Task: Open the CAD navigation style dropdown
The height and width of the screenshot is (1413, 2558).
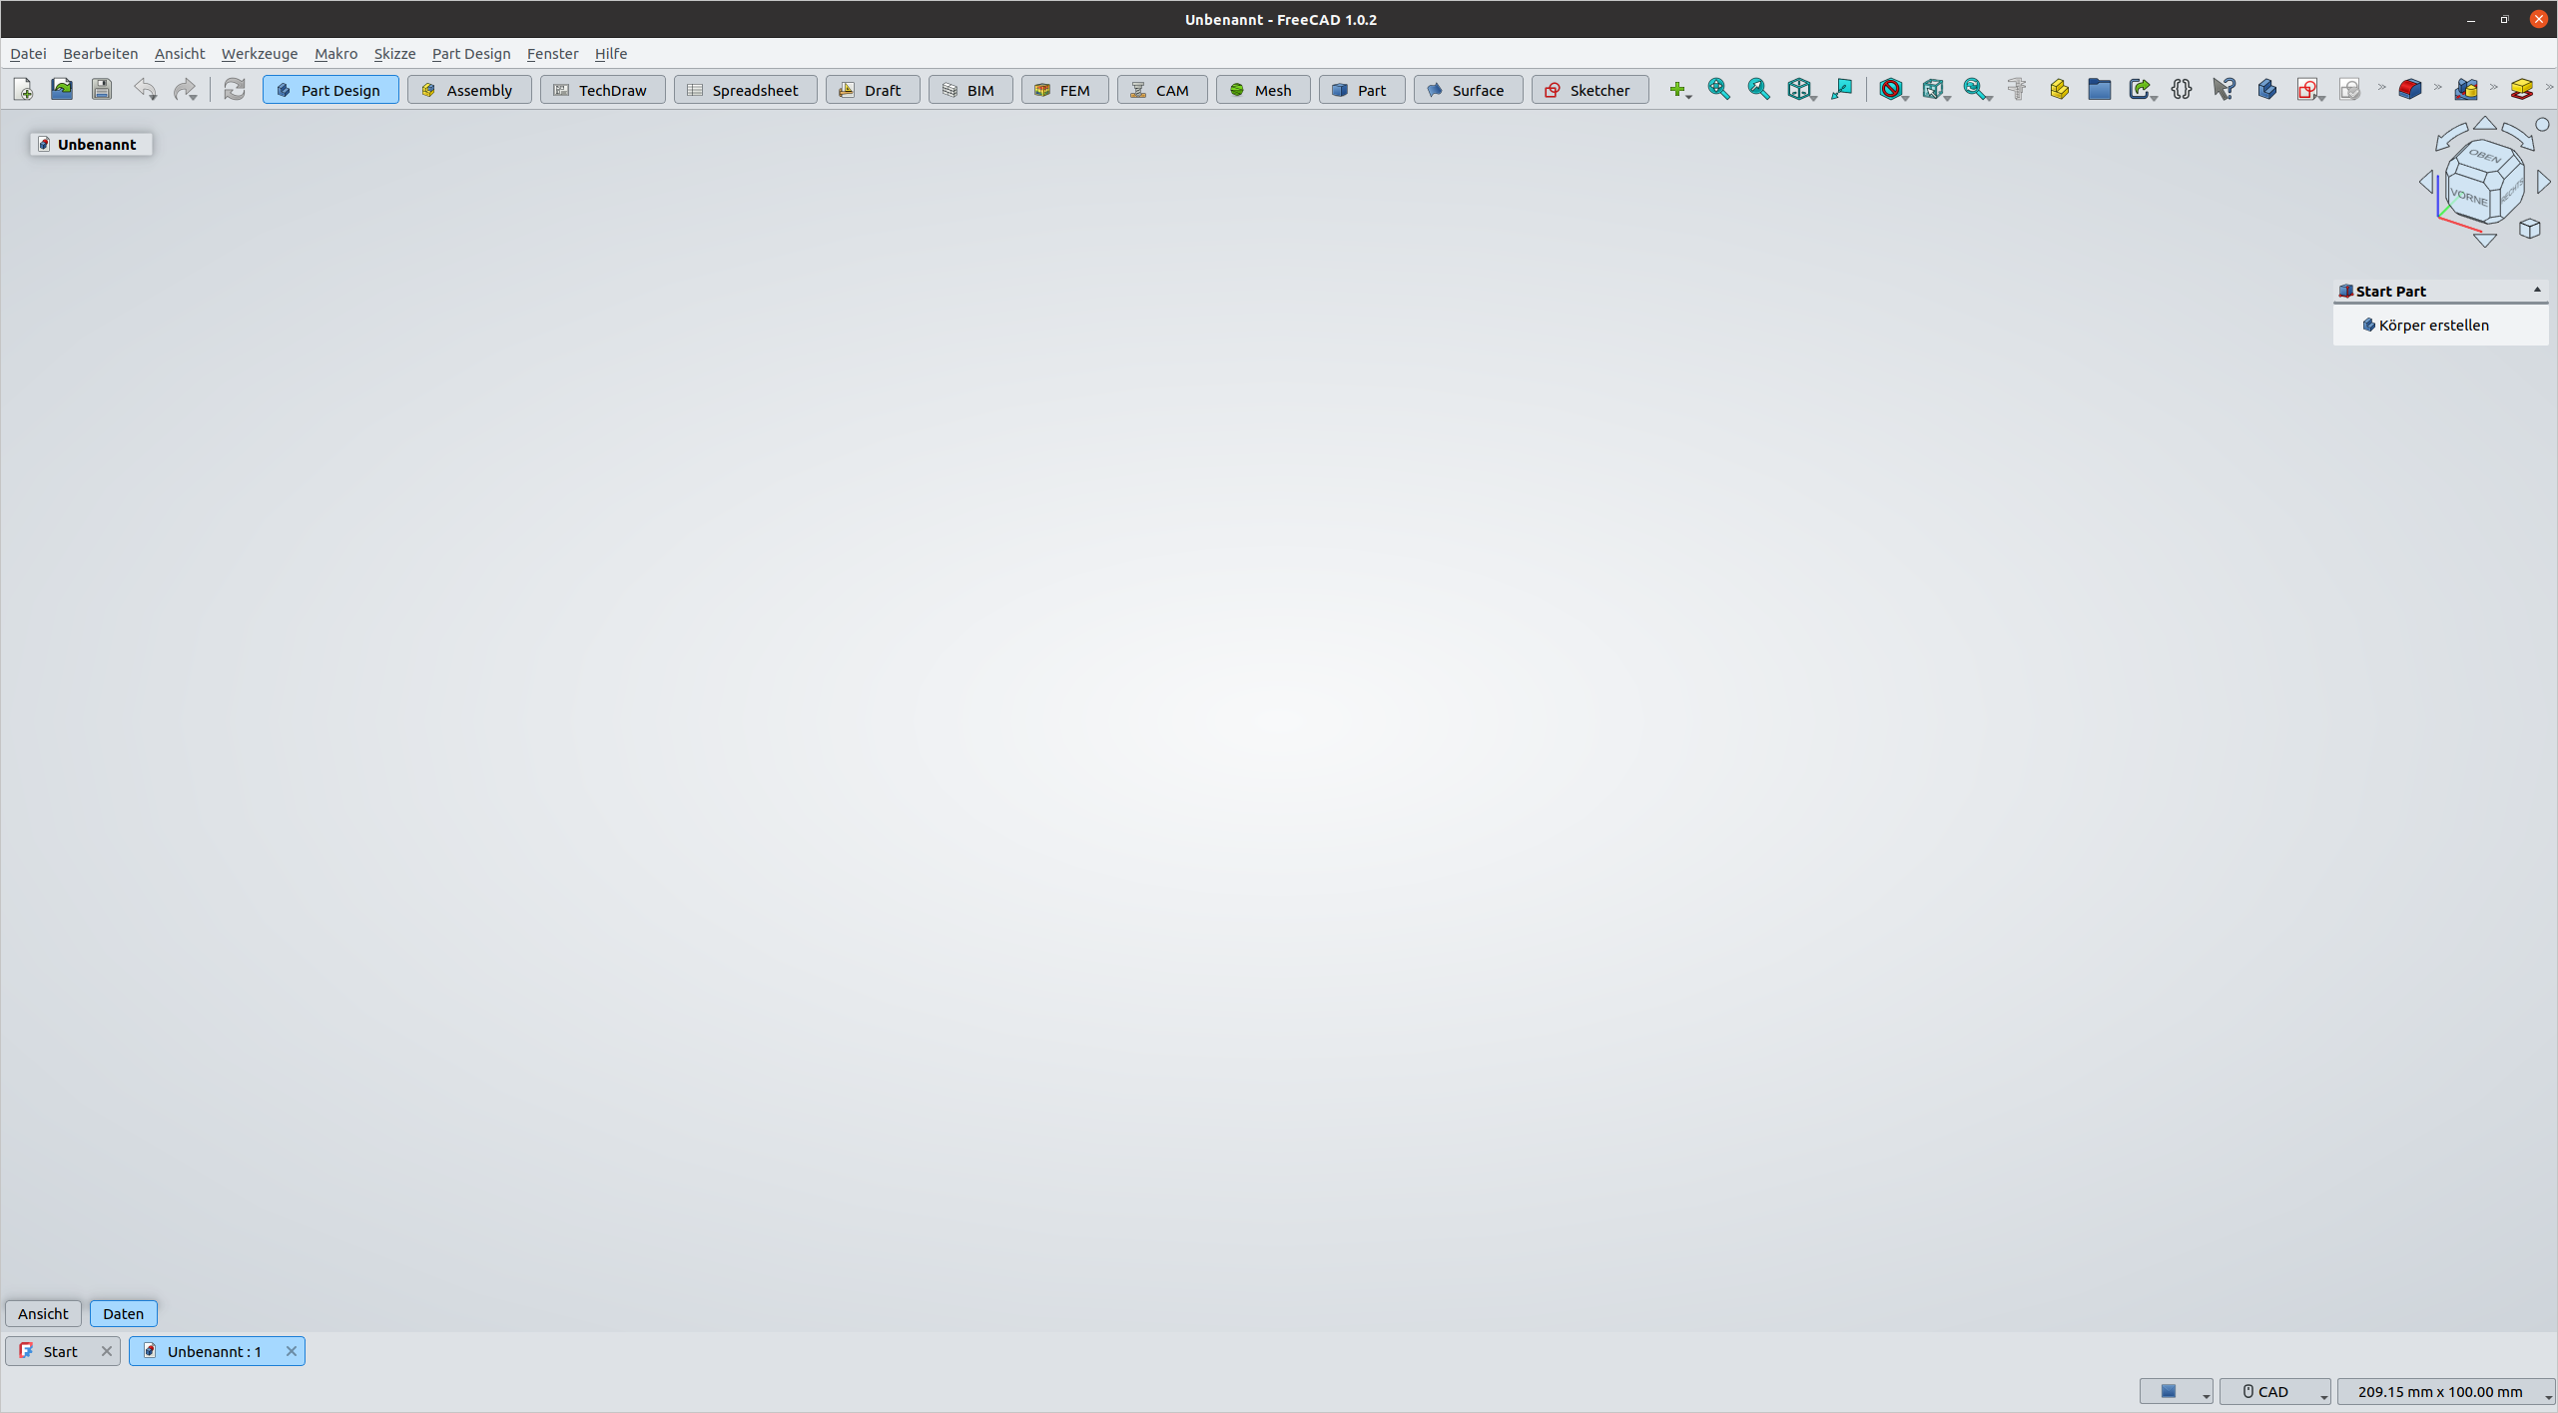Action: (2273, 1391)
